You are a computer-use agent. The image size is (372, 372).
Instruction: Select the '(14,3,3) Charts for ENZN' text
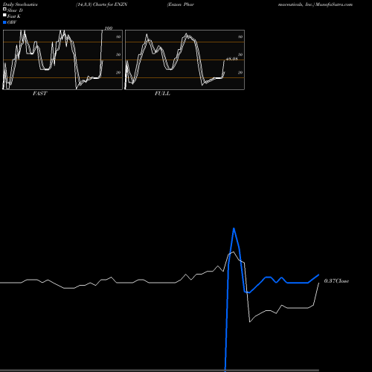pos(102,4)
